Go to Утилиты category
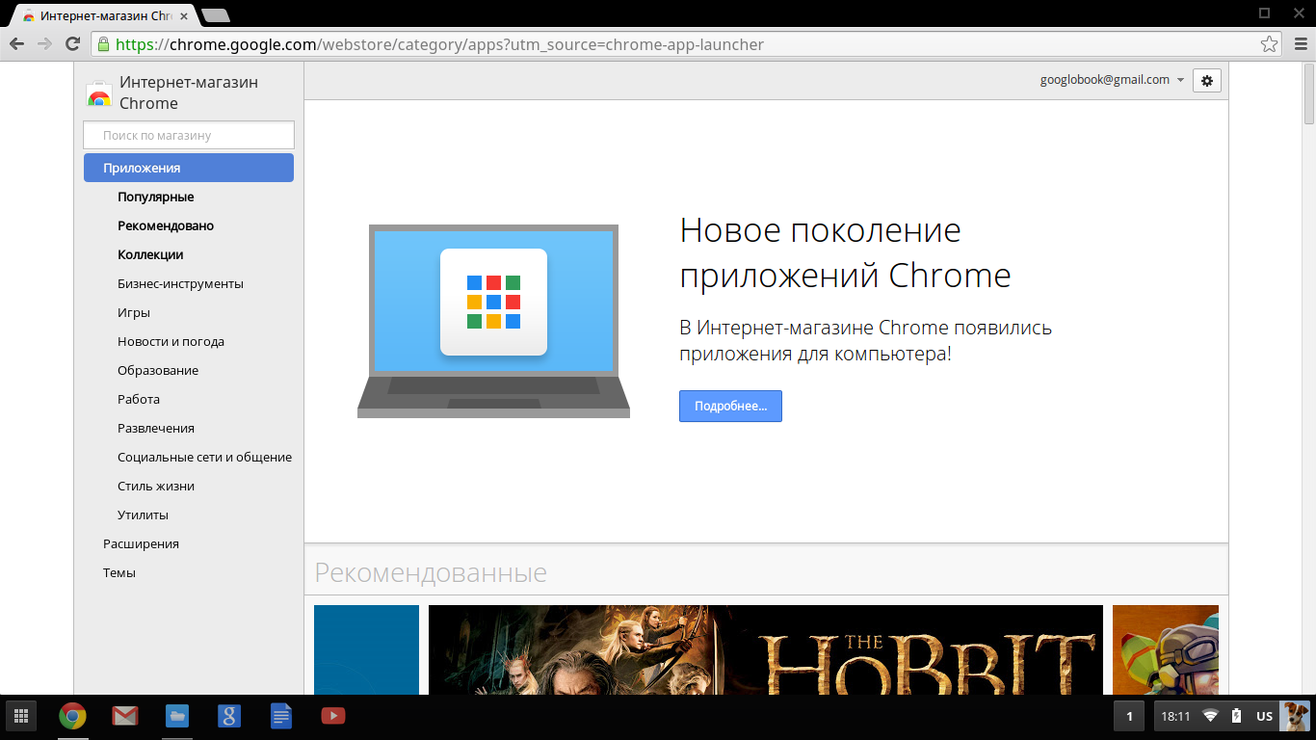This screenshot has height=740, width=1316. pyautogui.click(x=143, y=515)
